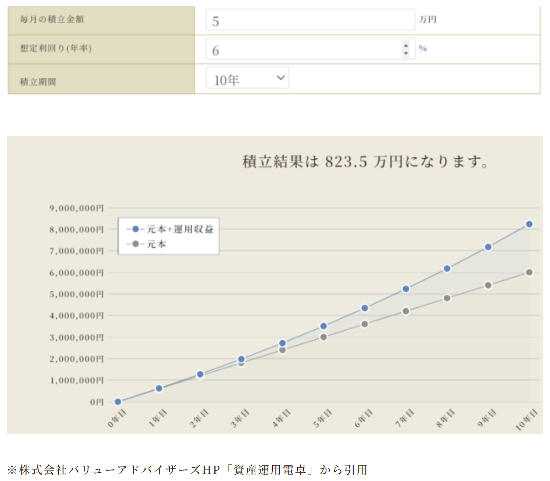Click the blue data point at 3年目
The image size is (550, 481).
tap(241, 359)
